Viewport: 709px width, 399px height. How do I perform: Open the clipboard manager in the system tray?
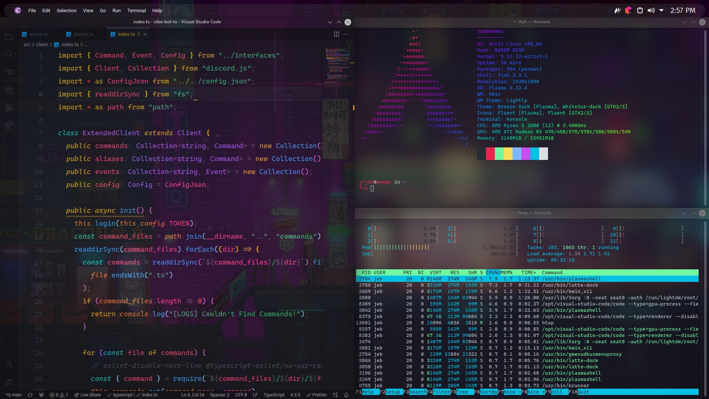(640, 10)
